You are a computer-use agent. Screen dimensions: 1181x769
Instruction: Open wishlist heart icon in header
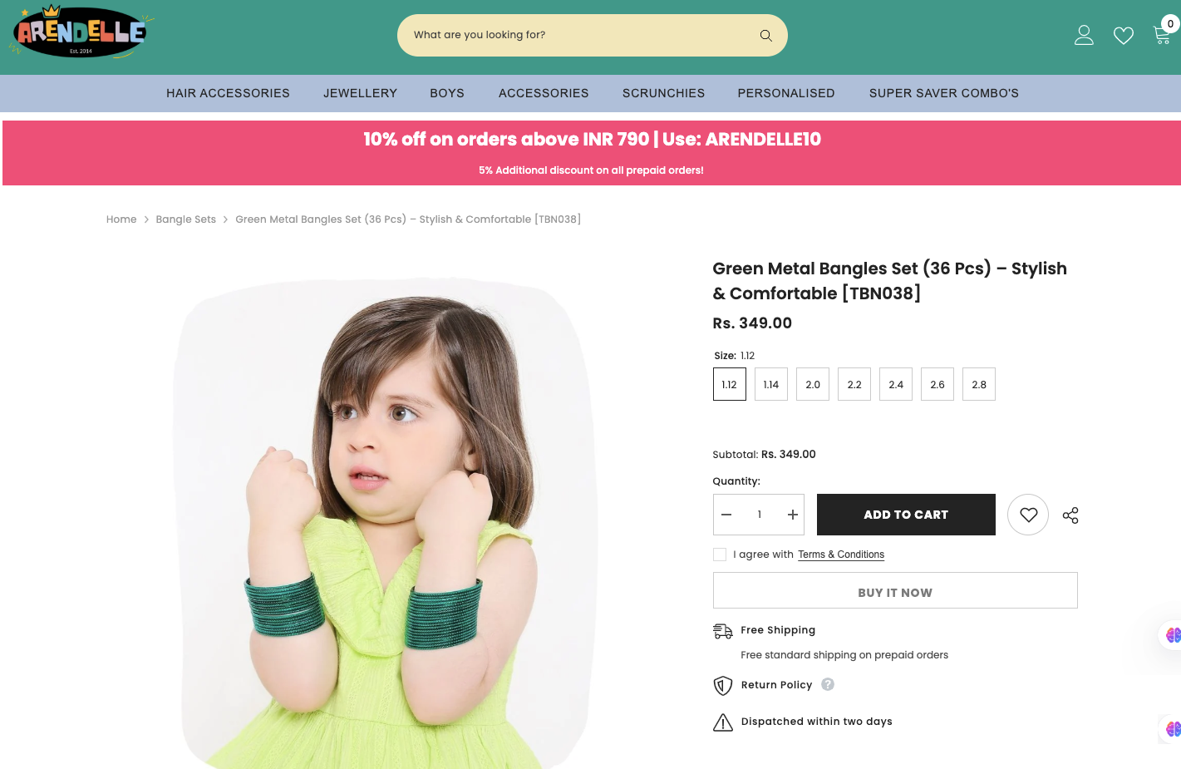point(1124,36)
